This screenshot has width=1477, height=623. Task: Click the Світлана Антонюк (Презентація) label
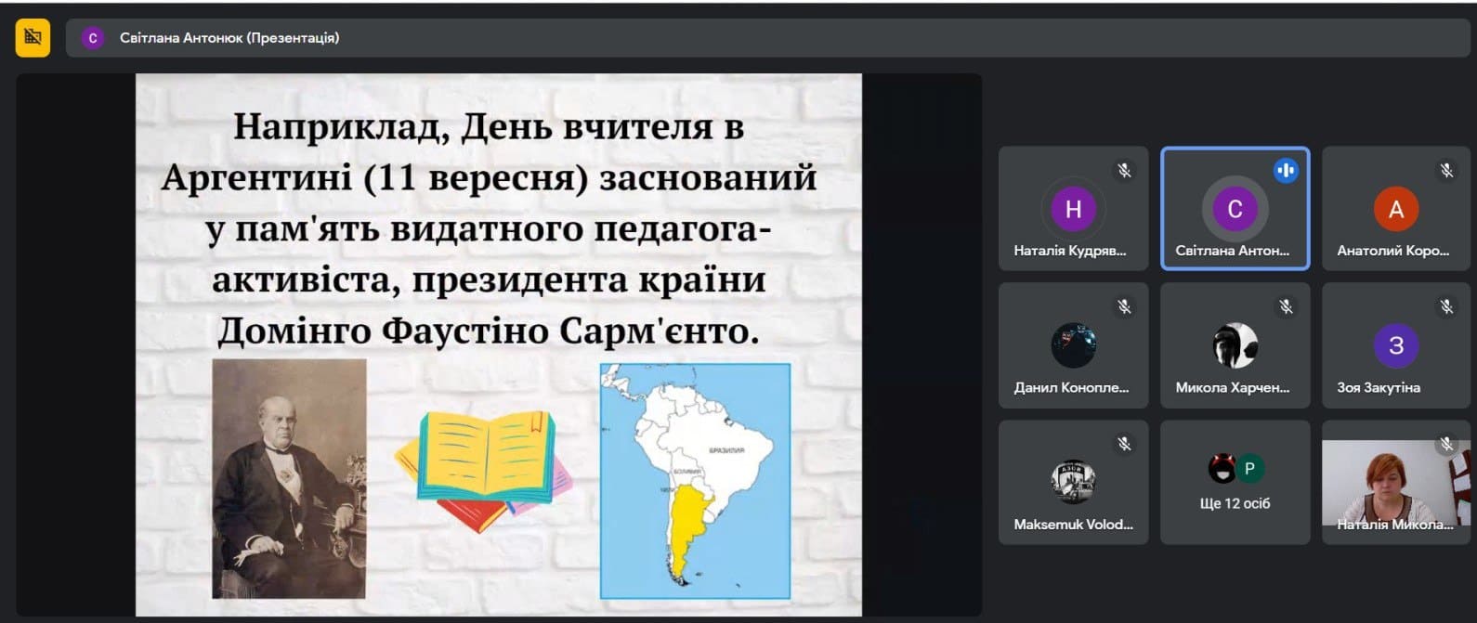point(229,38)
